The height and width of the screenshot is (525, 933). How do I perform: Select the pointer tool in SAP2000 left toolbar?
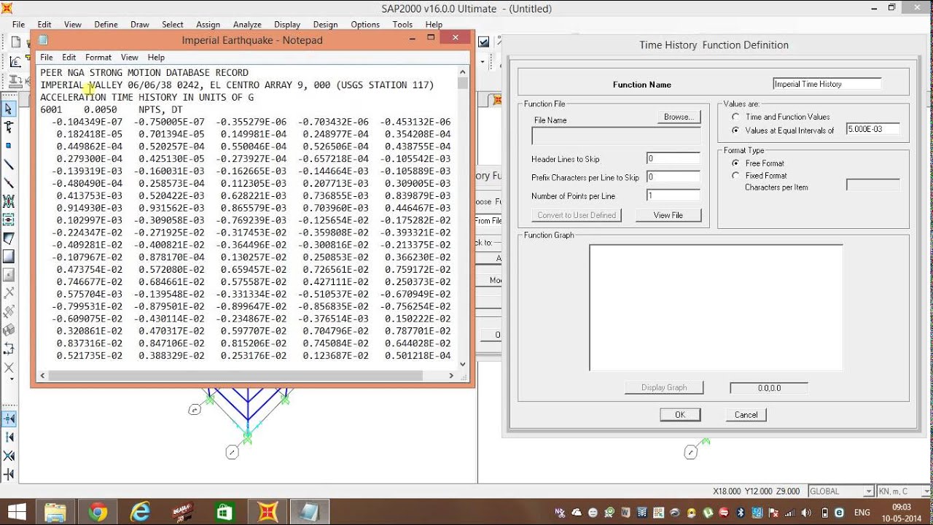click(9, 109)
